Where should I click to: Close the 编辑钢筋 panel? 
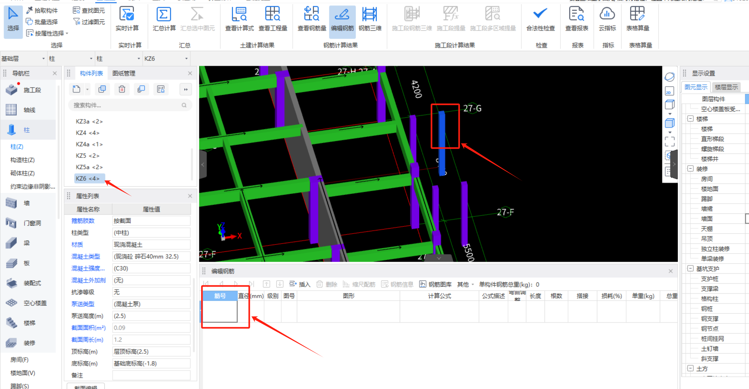(671, 271)
